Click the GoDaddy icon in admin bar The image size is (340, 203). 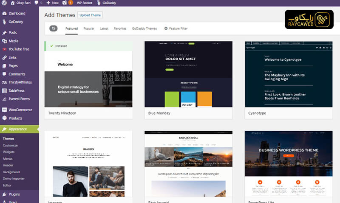[x=99, y=3]
